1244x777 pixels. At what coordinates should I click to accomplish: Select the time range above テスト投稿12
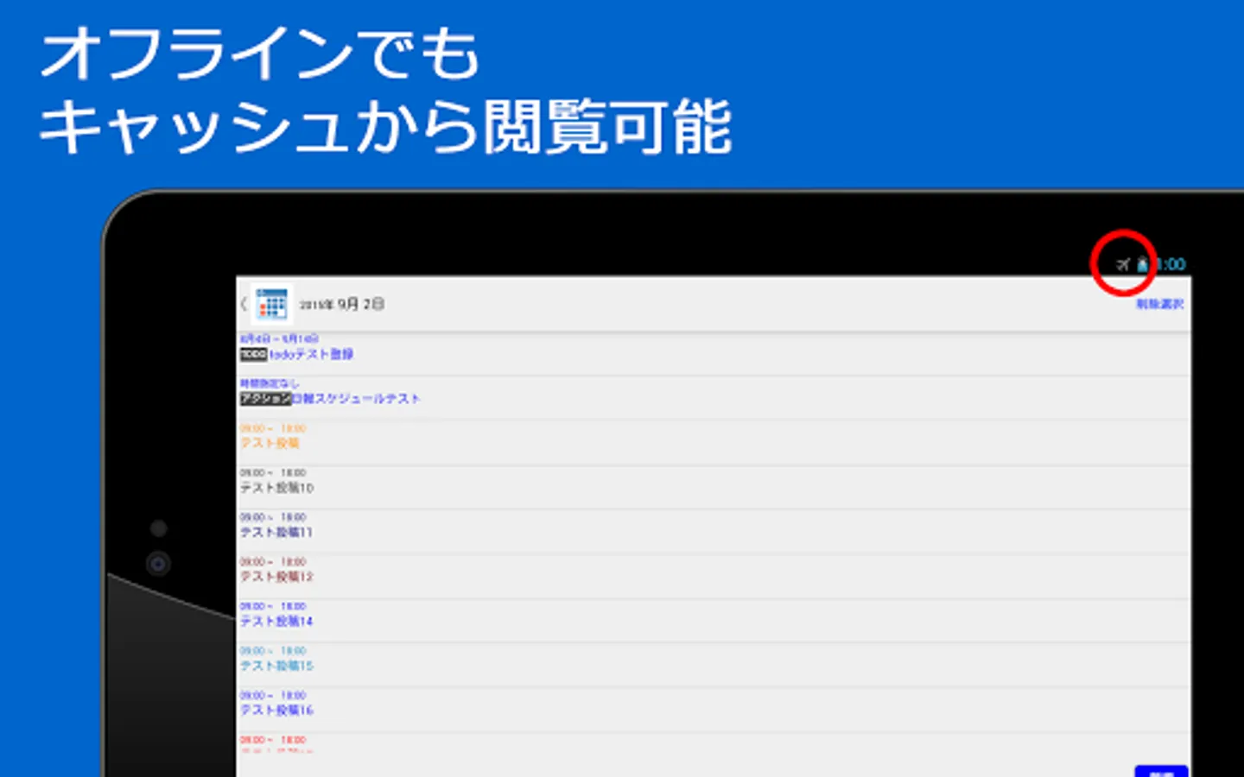click(273, 562)
